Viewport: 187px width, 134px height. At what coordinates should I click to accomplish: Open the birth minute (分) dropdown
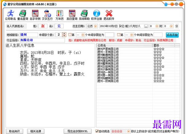point(171,26)
